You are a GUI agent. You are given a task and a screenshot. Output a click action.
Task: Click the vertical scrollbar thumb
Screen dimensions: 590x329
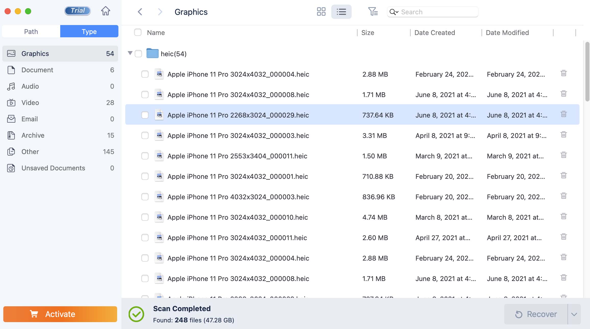pyautogui.click(x=587, y=72)
